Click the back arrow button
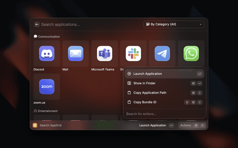This screenshot has width=238, height=148. point(36,24)
